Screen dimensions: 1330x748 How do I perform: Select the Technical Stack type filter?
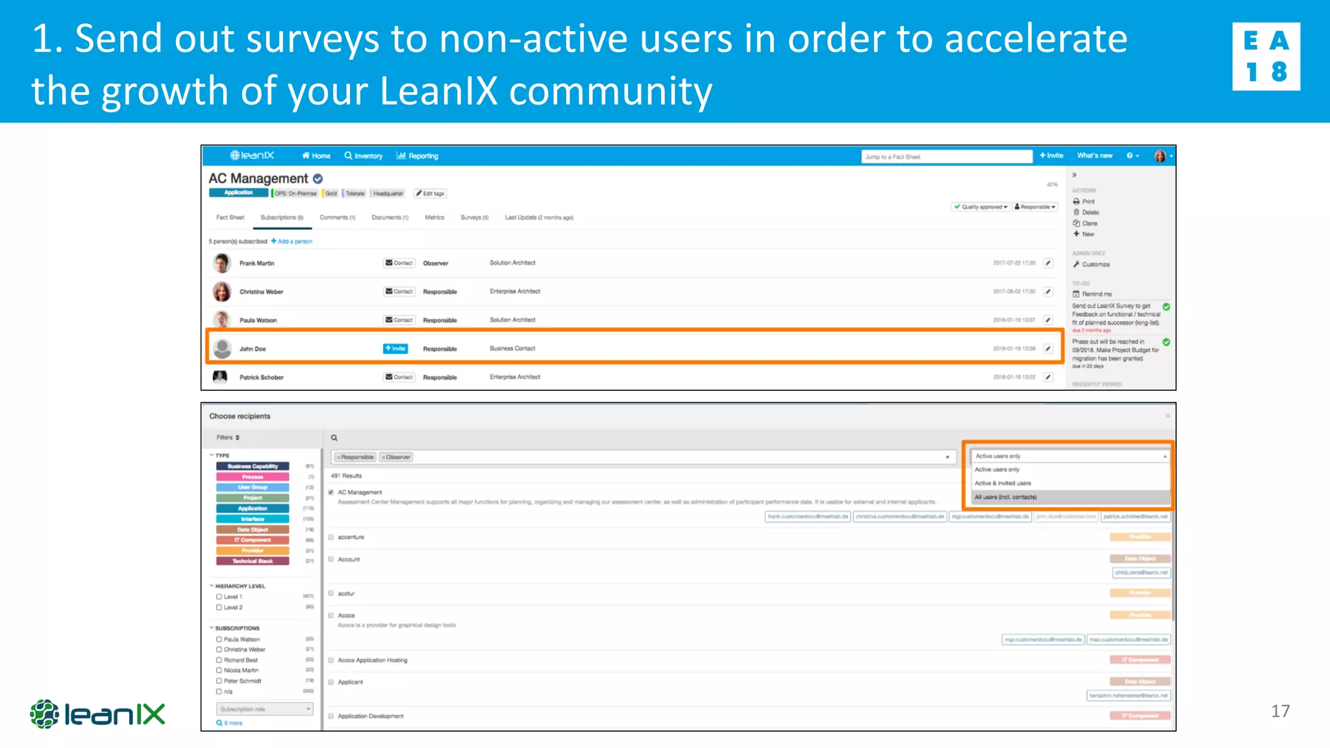[x=253, y=561]
